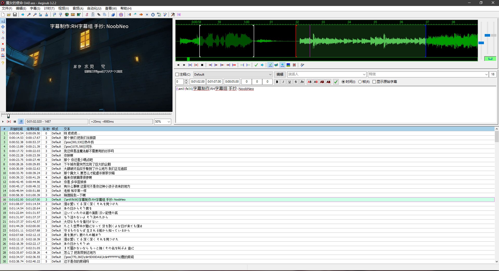Image resolution: width=499 pixels, height=271 pixels.
Task: Open the 50% video zoom dropdown
Action: click(162, 122)
